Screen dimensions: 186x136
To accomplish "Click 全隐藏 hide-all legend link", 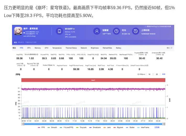I will [157, 127].
